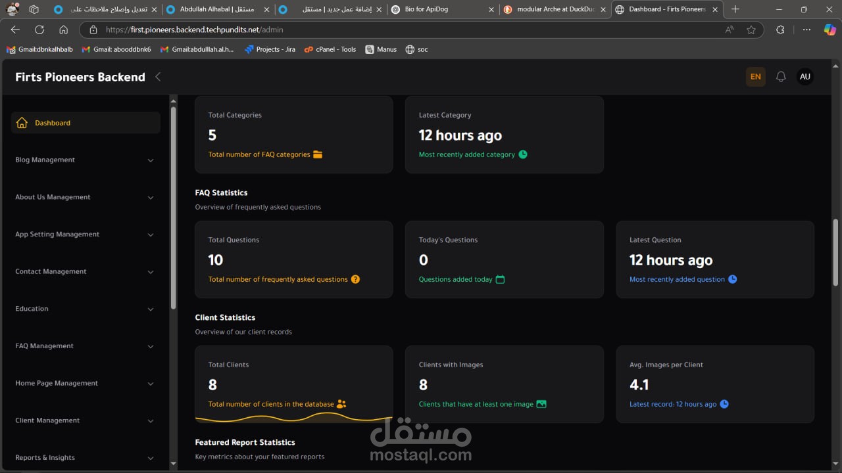Open Contact Management menu item
This screenshot has width=842, height=473.
point(86,272)
